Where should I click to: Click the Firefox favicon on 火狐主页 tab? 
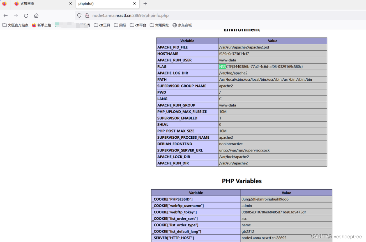[x=17, y=4]
